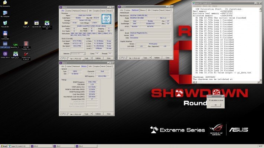Launch Total Commander from the desktop
Screen dimensions: 264x148
(5, 35)
